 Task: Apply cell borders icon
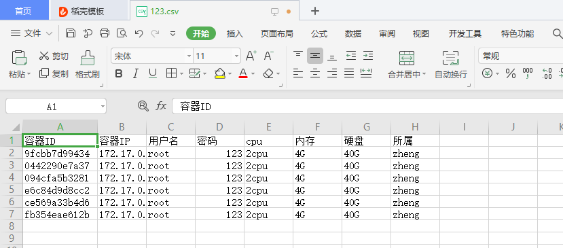171,73
